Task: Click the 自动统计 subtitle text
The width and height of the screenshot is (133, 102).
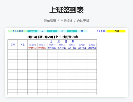Action: 66,21
